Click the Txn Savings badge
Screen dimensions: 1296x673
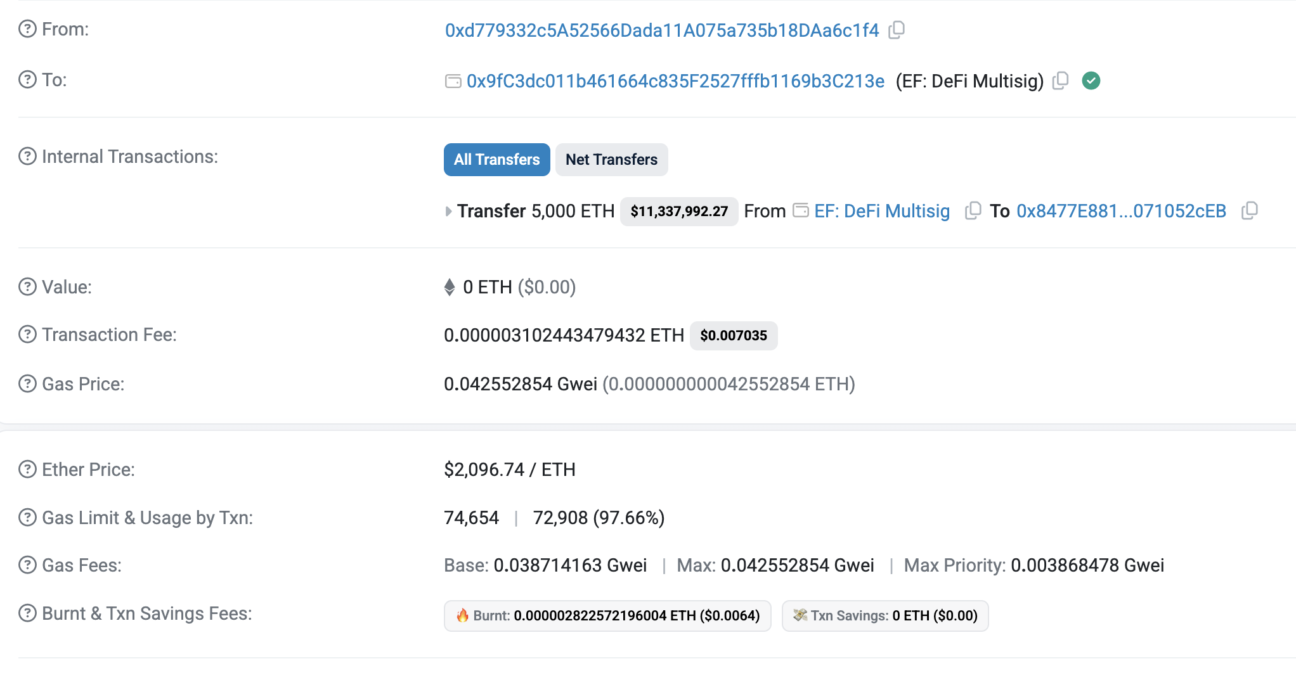coord(885,615)
